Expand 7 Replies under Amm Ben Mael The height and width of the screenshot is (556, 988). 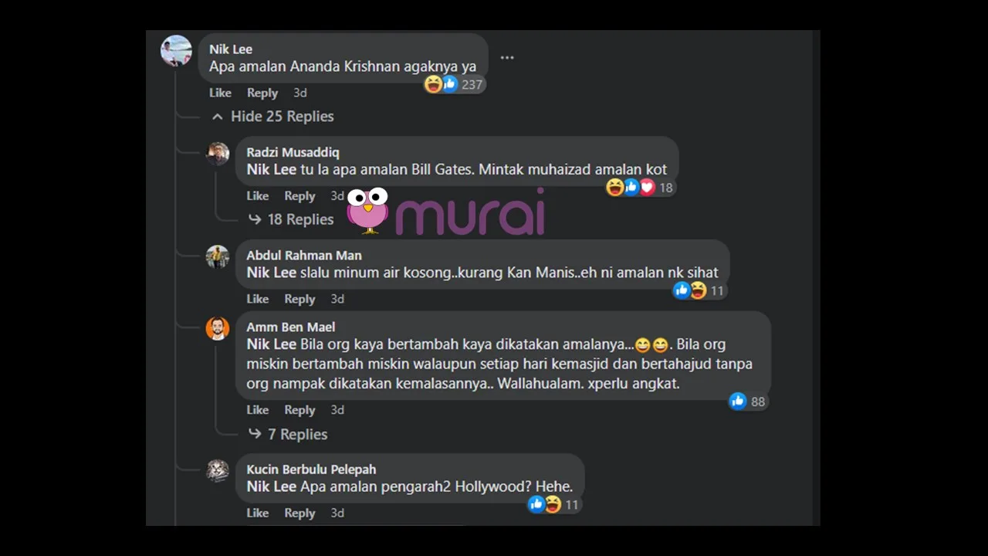pos(287,434)
